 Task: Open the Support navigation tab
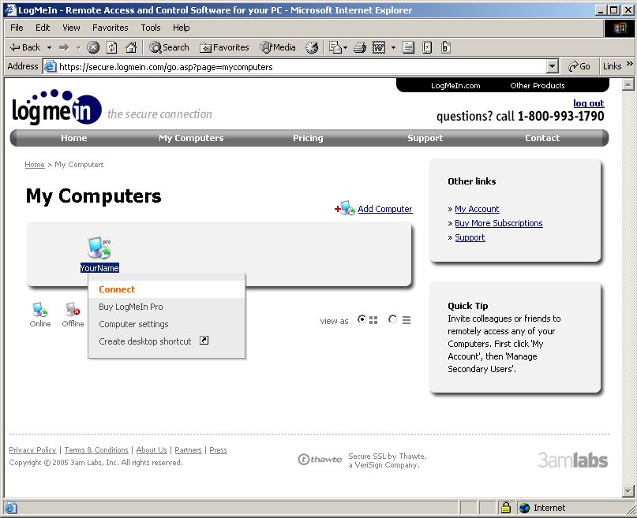point(425,138)
